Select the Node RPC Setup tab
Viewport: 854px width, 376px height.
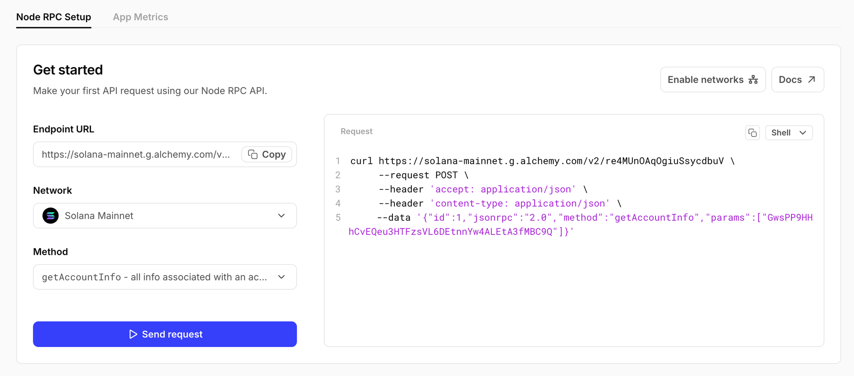pyautogui.click(x=54, y=17)
